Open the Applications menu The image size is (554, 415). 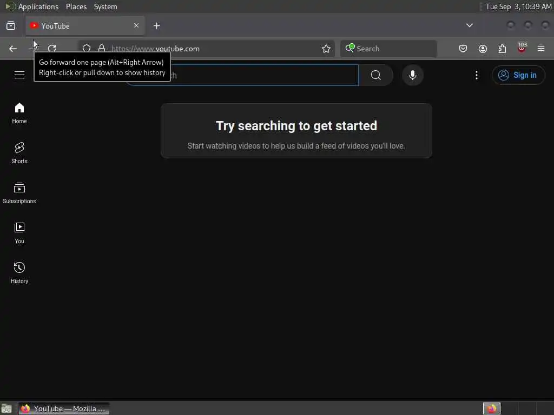point(38,6)
